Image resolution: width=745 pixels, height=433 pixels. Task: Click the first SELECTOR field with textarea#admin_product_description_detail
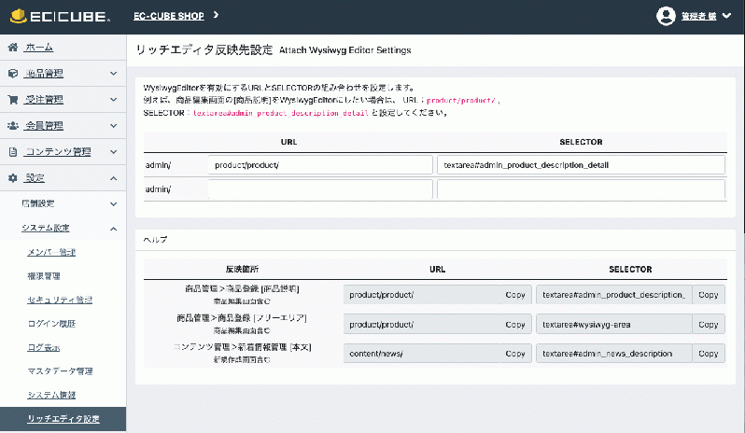pyautogui.click(x=581, y=165)
